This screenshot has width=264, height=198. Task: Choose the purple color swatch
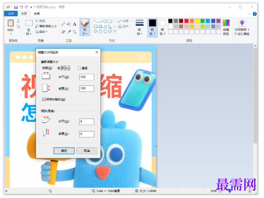(219, 21)
